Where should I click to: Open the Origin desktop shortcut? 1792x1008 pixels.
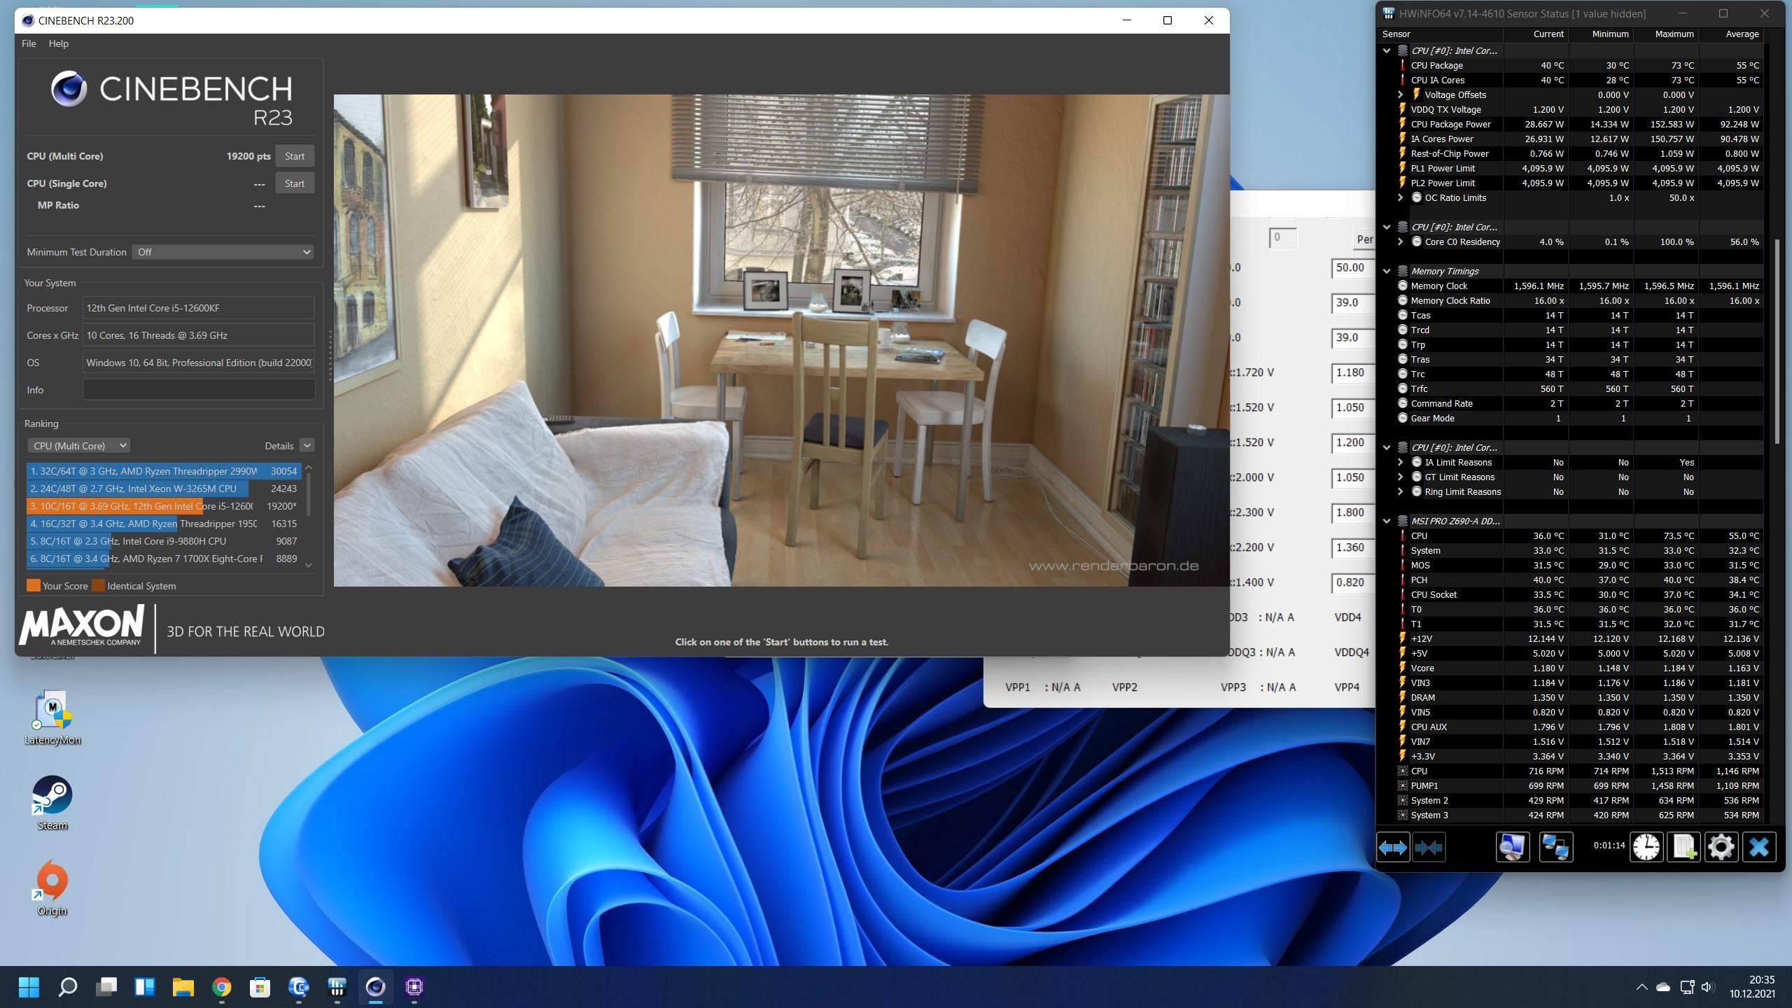(52, 888)
